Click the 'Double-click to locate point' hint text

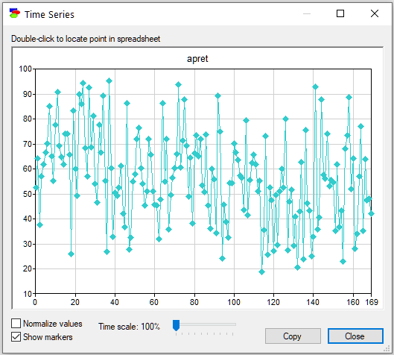click(x=86, y=39)
